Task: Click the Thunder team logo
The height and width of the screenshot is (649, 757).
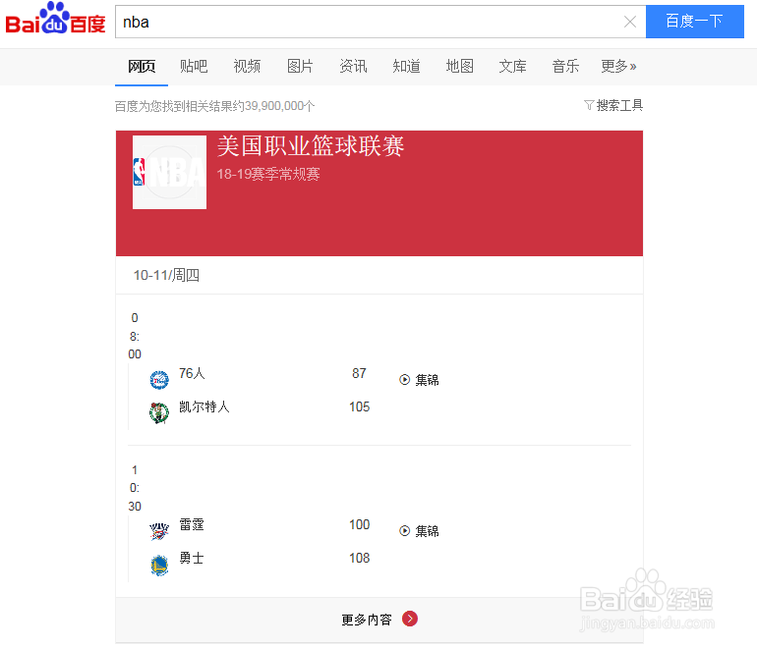Action: pyautogui.click(x=159, y=531)
